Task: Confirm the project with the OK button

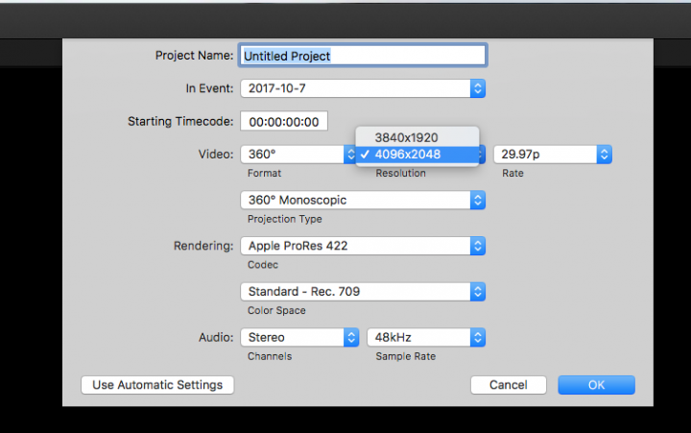Action: click(596, 385)
